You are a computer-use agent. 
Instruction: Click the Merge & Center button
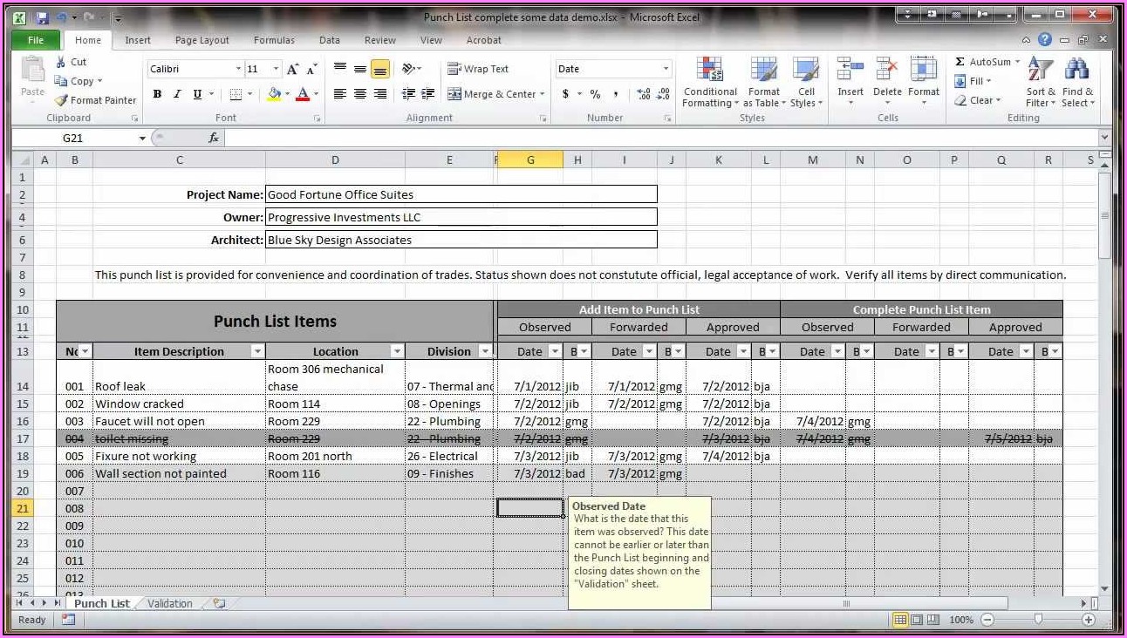point(496,94)
